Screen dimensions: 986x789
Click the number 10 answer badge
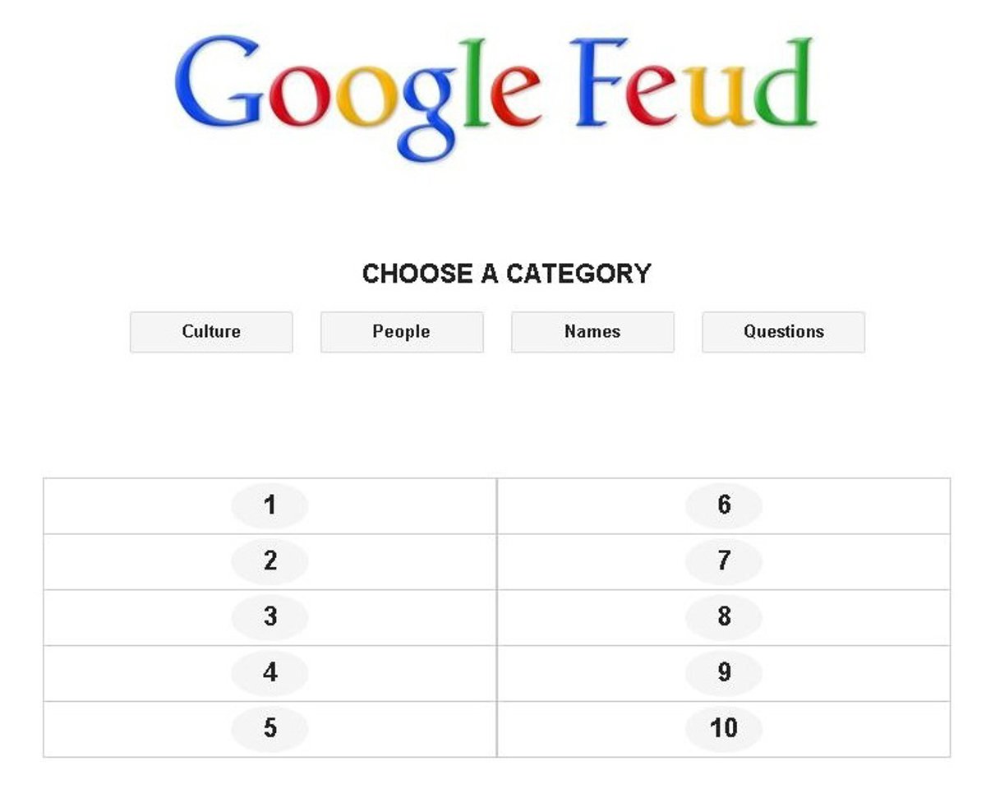coord(723,728)
